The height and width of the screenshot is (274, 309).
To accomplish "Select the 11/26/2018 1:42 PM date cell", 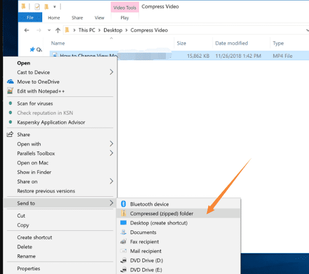I will (x=238, y=56).
